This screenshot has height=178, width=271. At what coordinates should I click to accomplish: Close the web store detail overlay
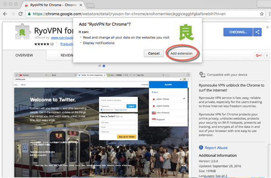267,27
